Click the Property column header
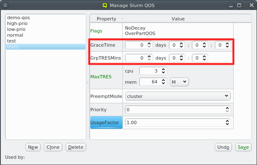Viewport: 257px width, 165px height. (107, 19)
